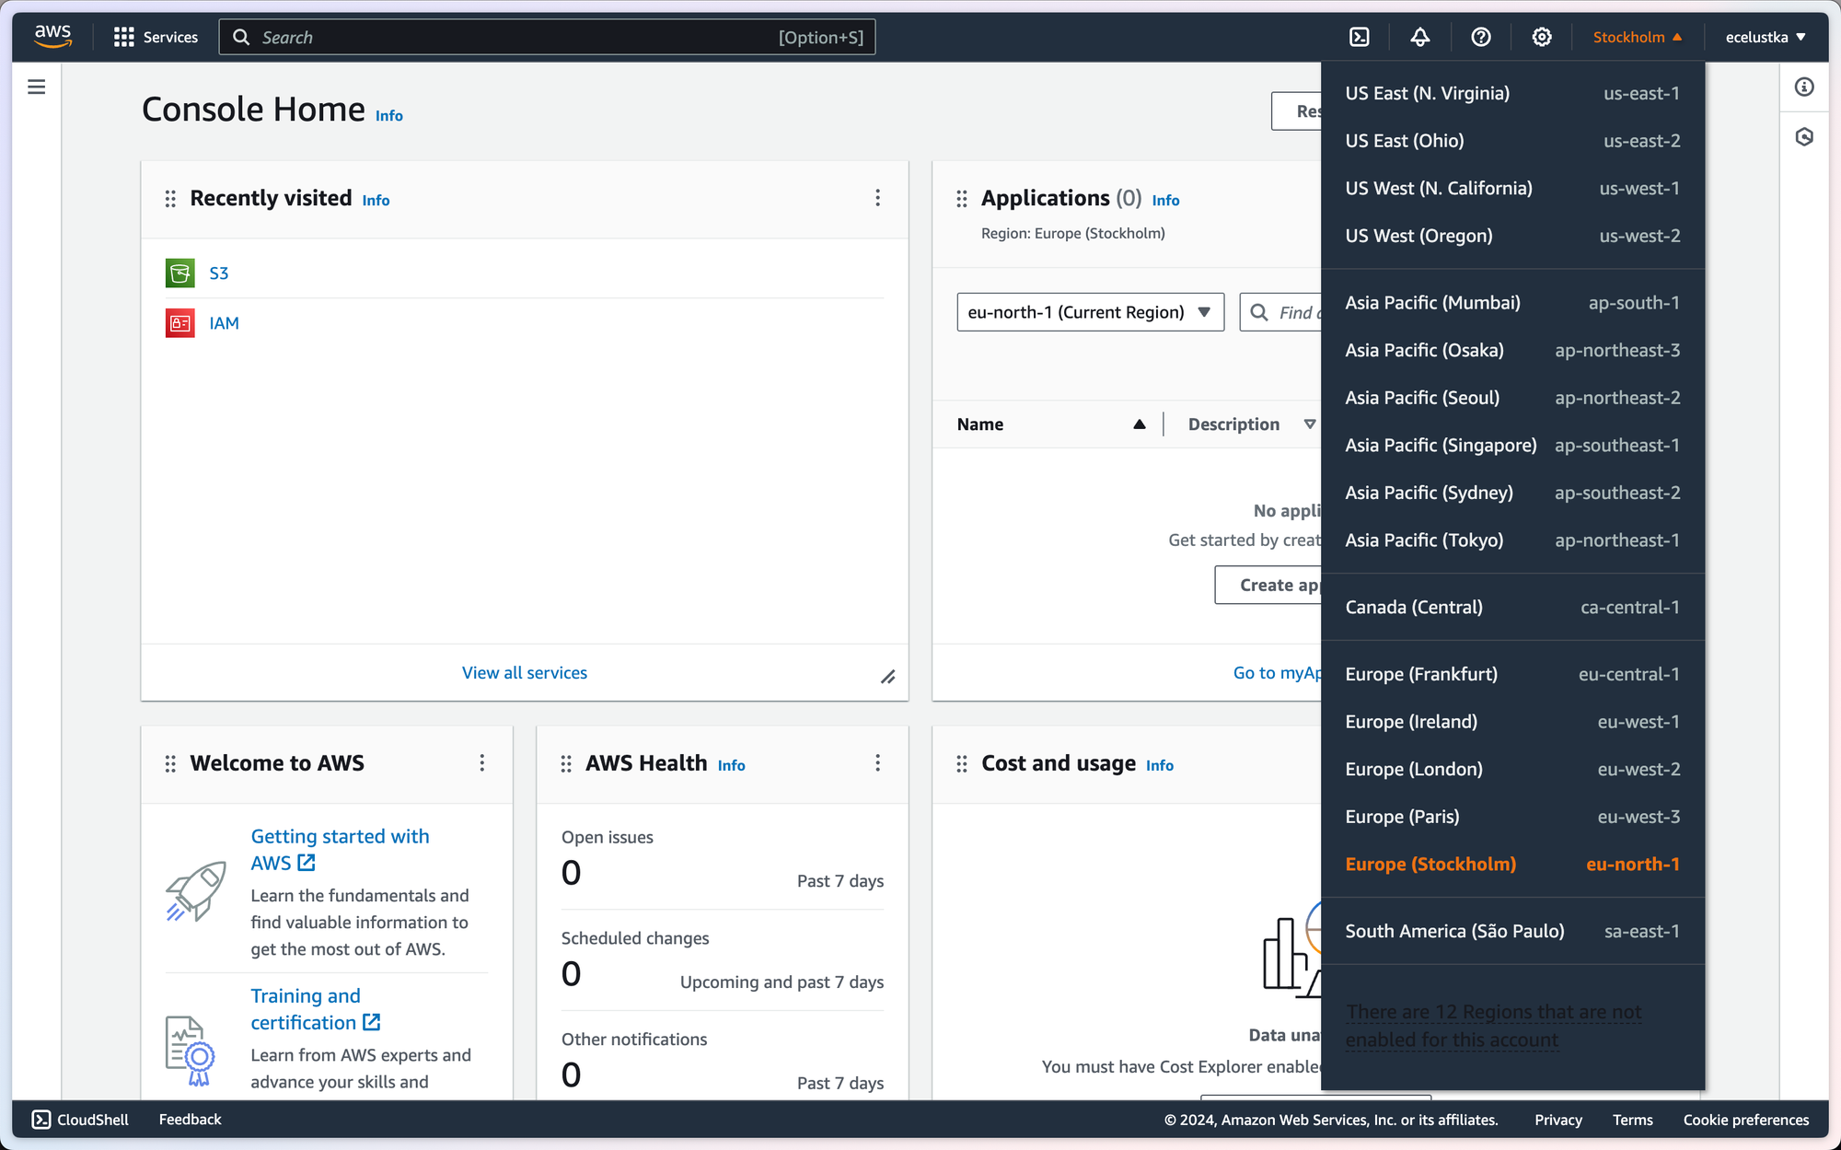Open the Recently visited widget options menu
This screenshot has width=1841, height=1150.
[877, 198]
